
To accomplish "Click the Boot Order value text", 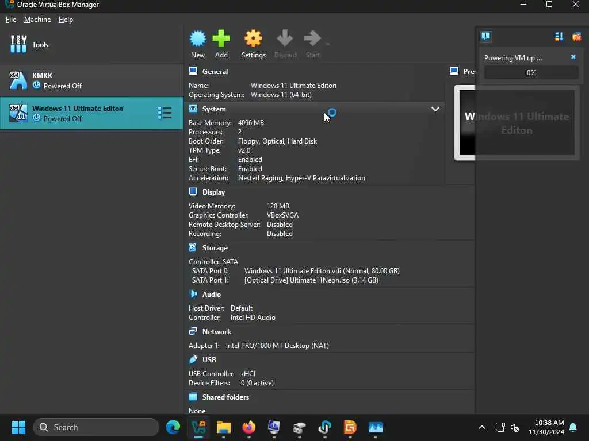I will pyautogui.click(x=277, y=141).
